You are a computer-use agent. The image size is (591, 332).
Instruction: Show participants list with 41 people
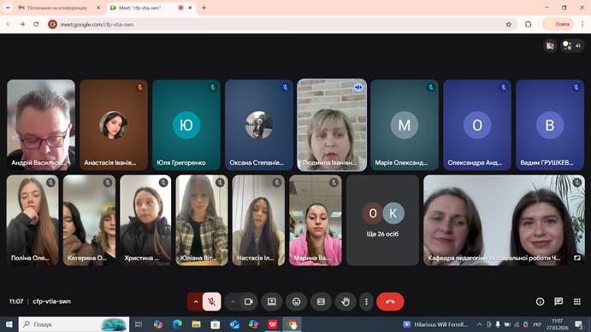(572, 46)
